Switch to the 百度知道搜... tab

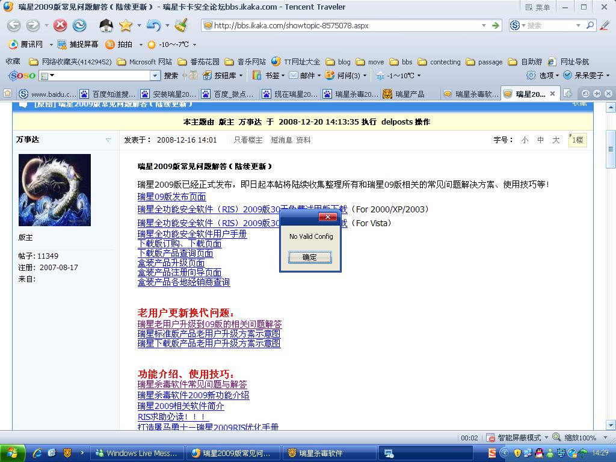tap(108, 94)
